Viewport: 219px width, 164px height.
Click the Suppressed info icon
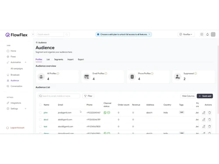click(x=196, y=73)
